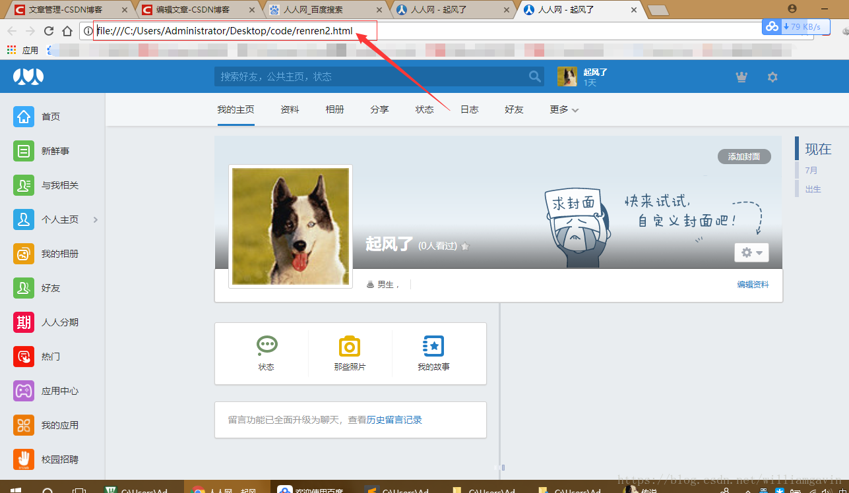Click the 编辑资料 link
Screen dimensions: 849x493
coord(753,285)
